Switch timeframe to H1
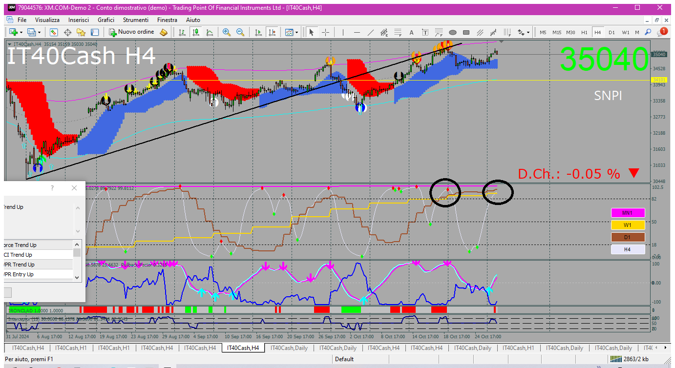 pyautogui.click(x=584, y=32)
